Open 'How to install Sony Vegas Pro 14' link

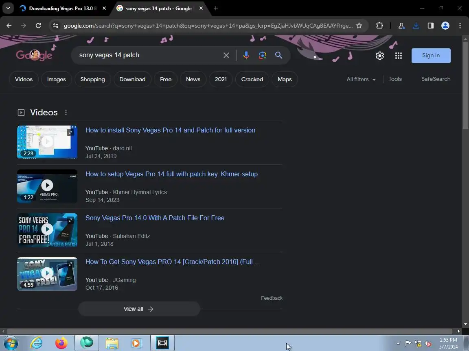171,130
